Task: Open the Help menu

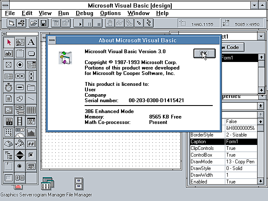Action: point(162,13)
